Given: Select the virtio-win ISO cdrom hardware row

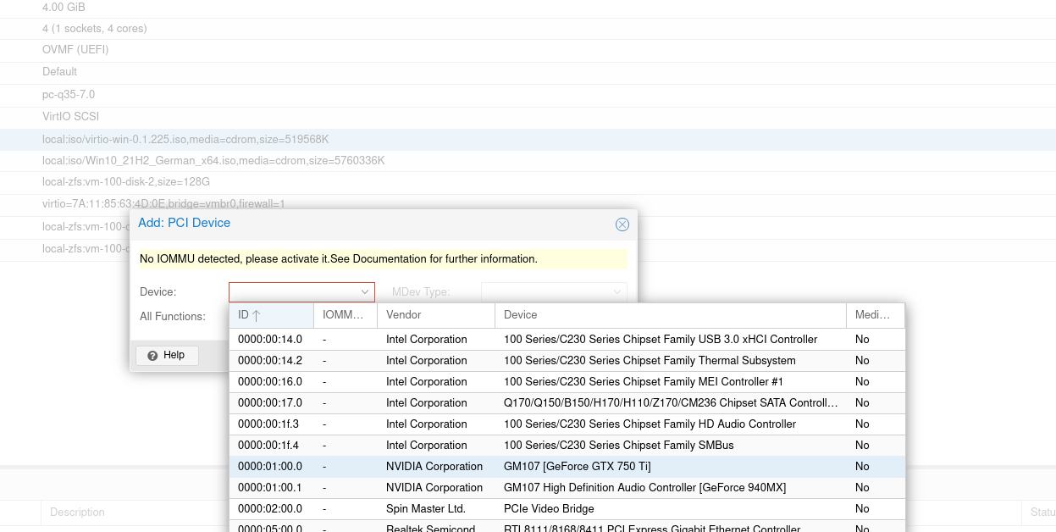Looking at the screenshot, I should coord(186,139).
